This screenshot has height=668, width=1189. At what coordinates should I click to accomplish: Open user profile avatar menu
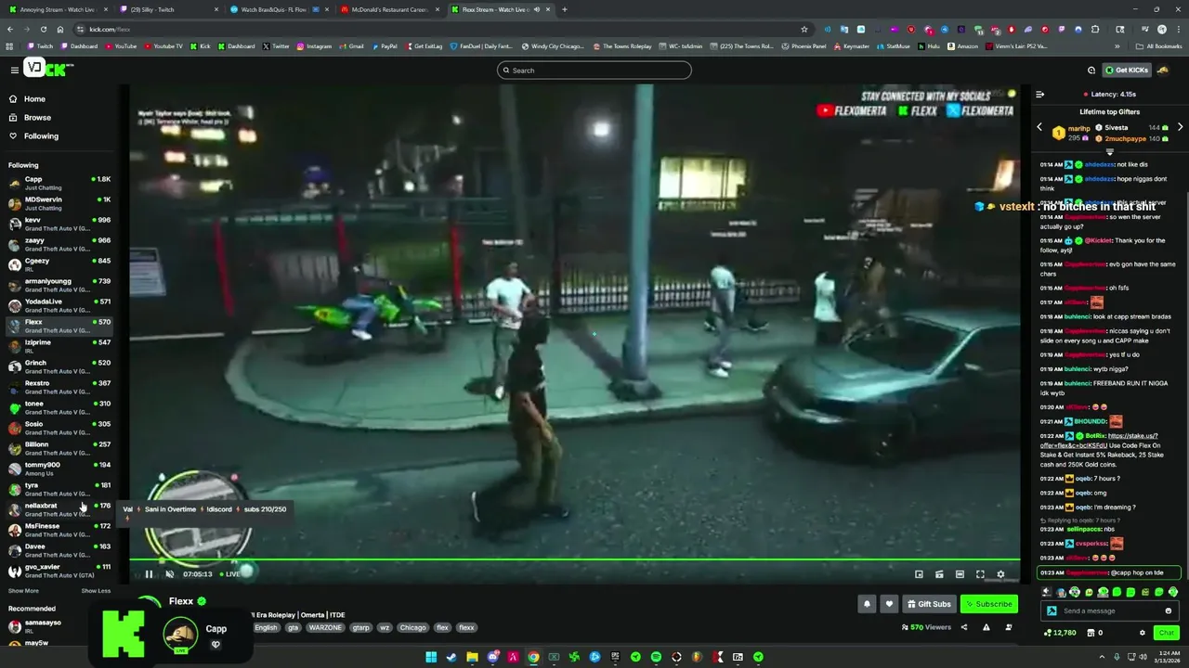coord(1163,71)
